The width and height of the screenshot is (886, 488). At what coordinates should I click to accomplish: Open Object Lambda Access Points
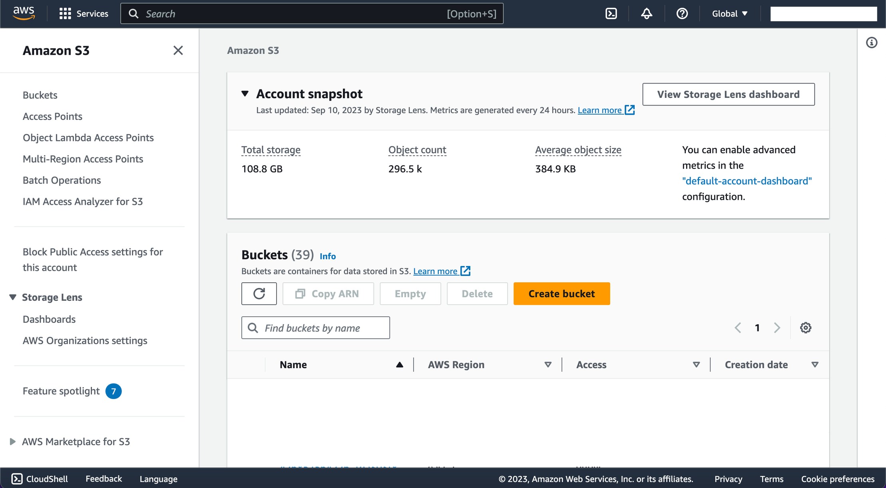88,137
